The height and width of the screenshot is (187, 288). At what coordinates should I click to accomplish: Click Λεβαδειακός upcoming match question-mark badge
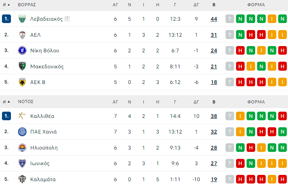click(230, 19)
